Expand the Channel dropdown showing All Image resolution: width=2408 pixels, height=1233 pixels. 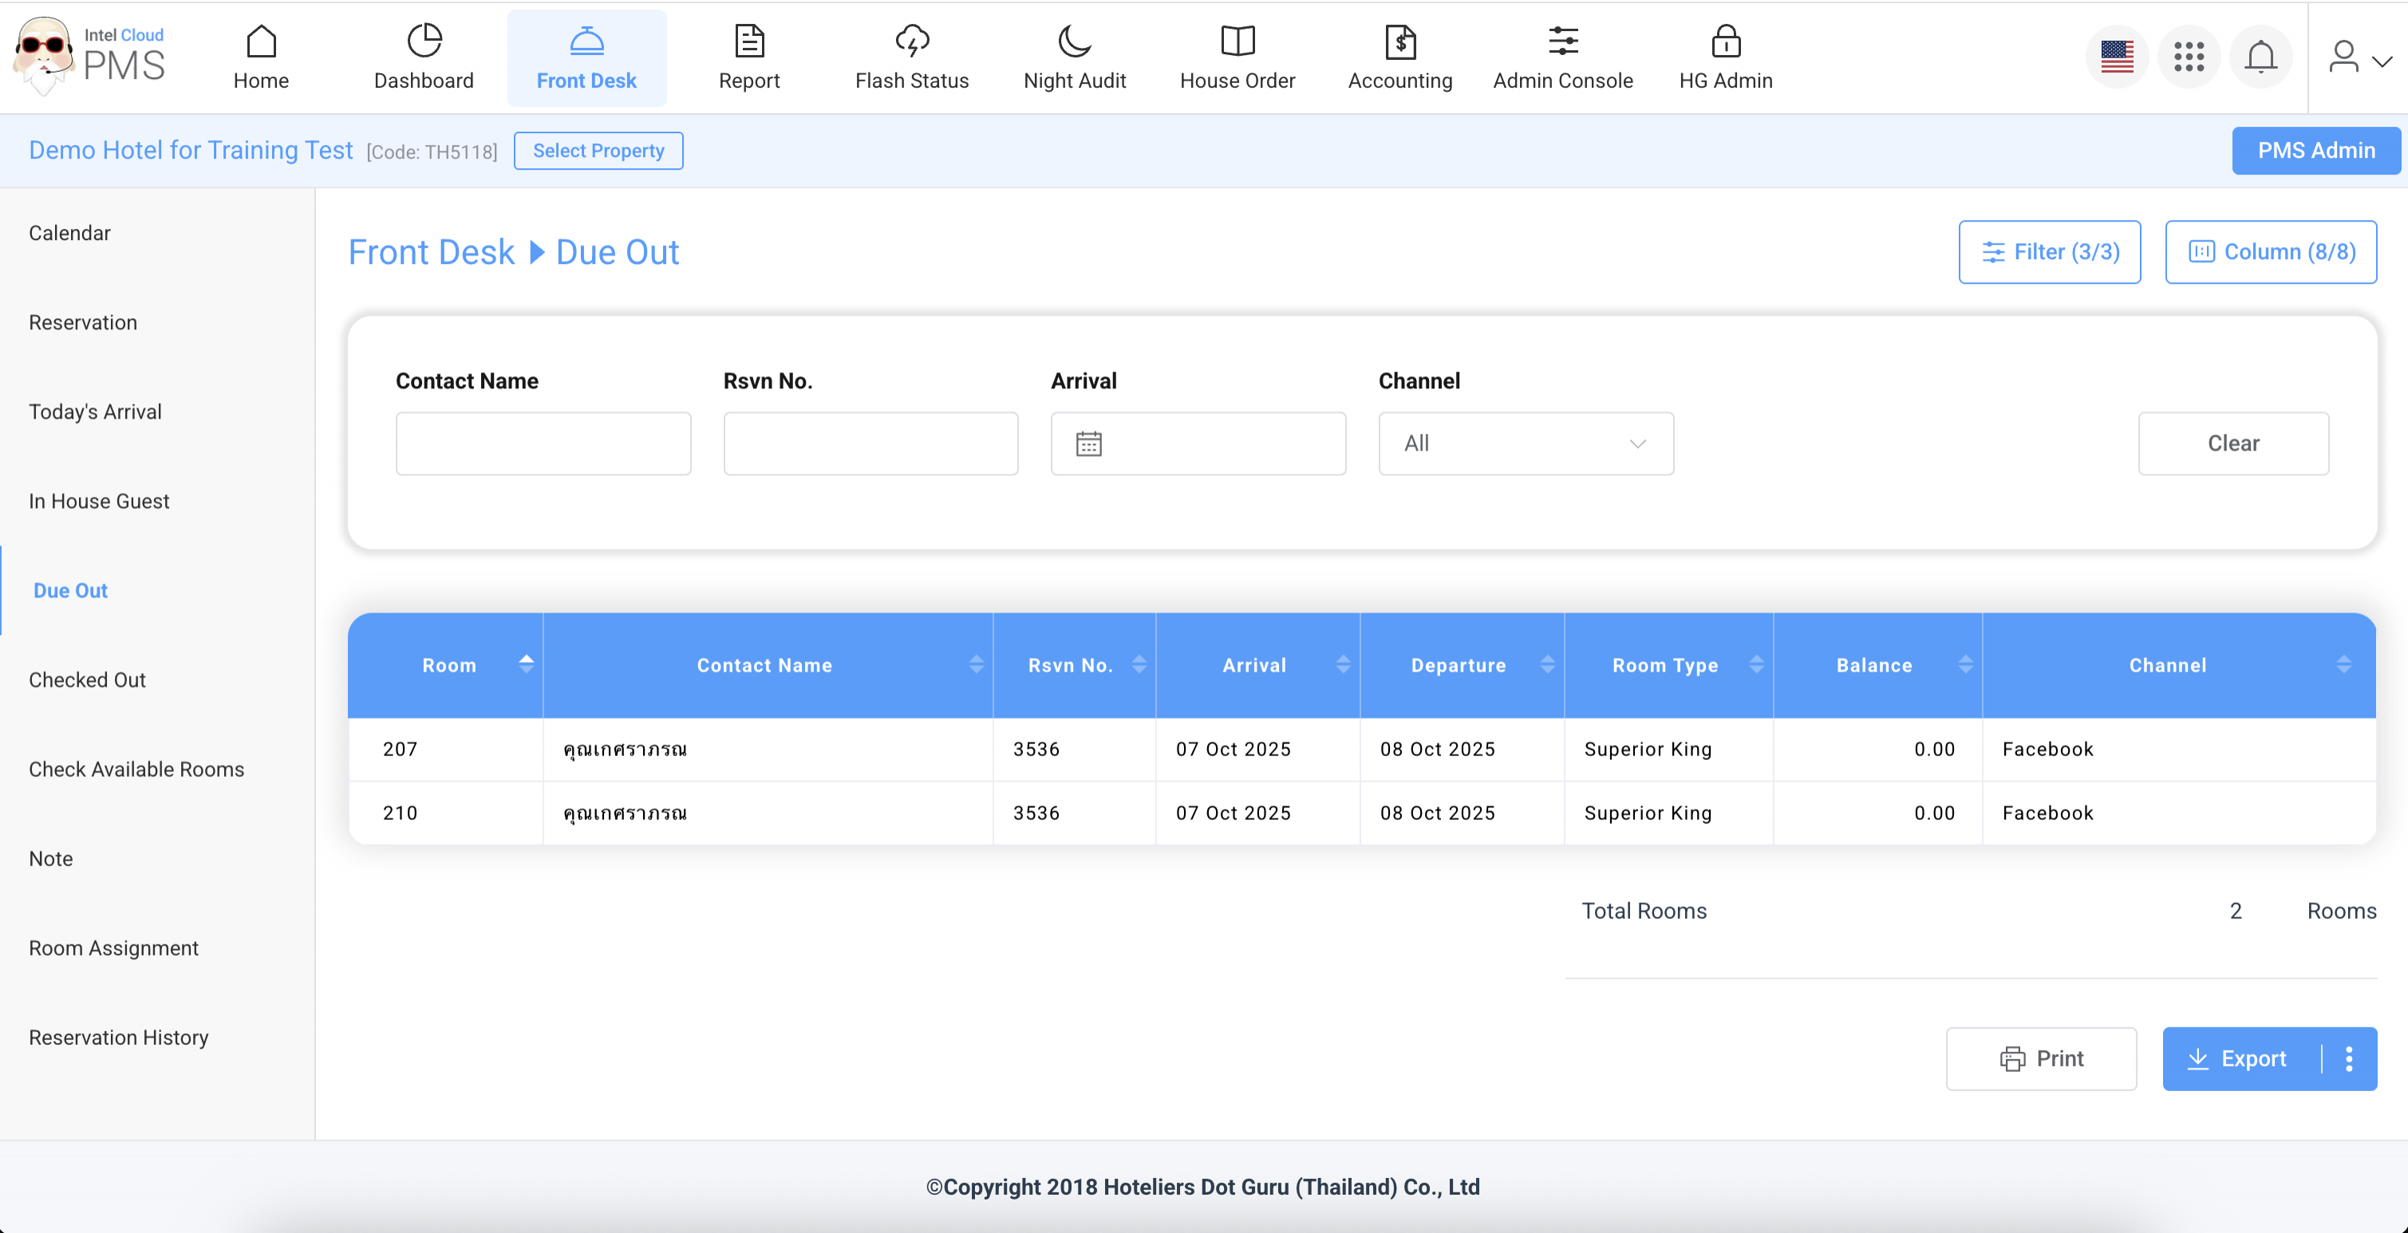pos(1525,443)
